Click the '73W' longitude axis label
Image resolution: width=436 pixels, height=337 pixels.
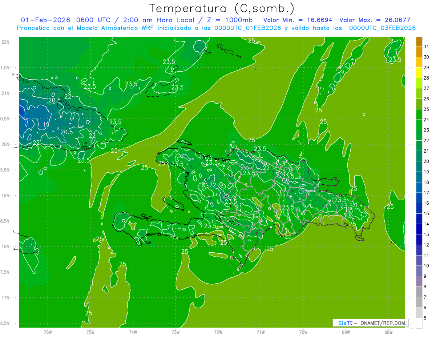[175, 332]
